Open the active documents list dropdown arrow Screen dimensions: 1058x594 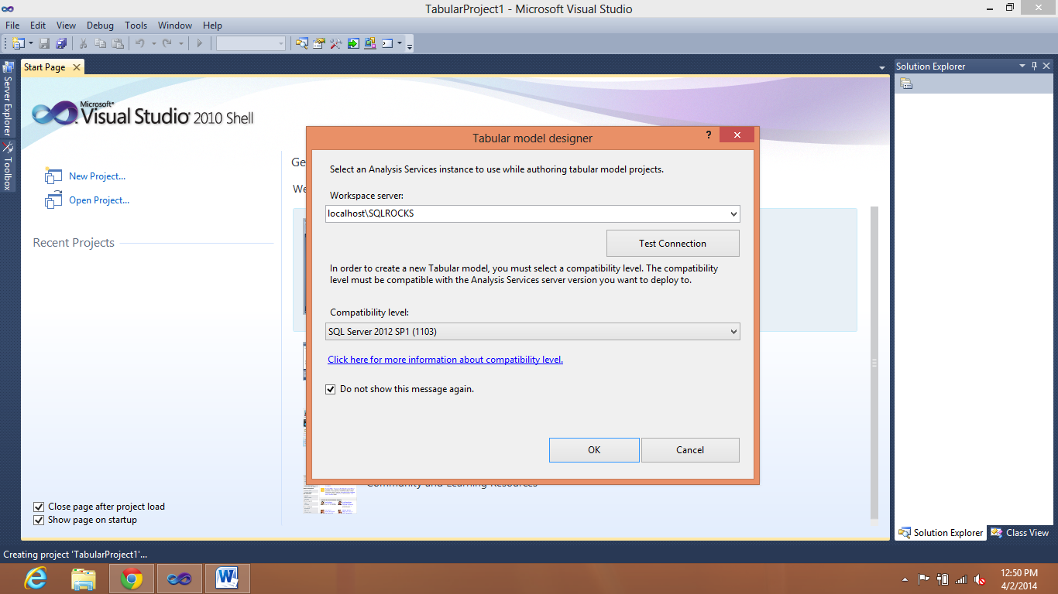coord(881,68)
